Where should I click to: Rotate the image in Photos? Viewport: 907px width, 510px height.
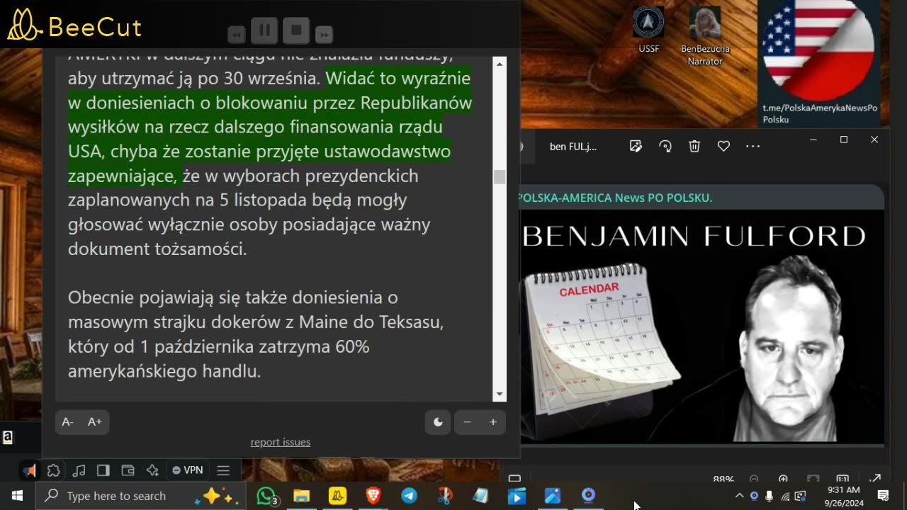(x=665, y=146)
